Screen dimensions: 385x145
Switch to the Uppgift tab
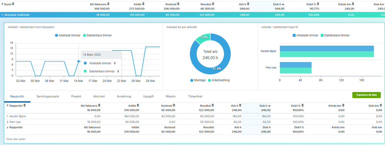148,96
